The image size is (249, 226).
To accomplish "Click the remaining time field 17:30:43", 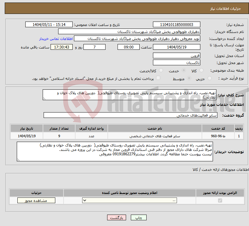I will click(62, 47).
